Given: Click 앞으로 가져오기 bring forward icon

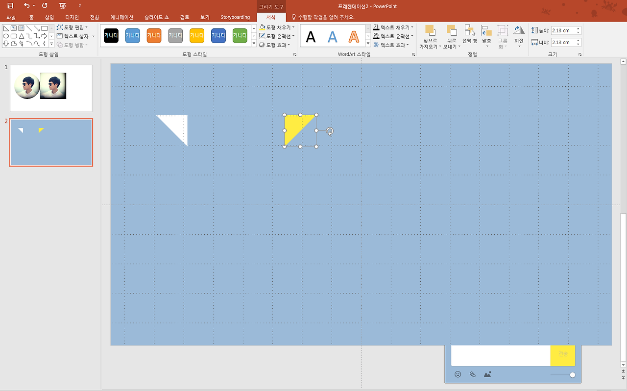Looking at the screenshot, I should coord(430,30).
